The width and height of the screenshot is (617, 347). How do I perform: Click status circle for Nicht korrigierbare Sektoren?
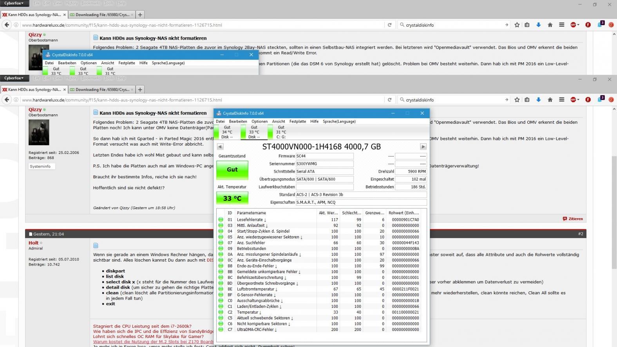(221, 324)
